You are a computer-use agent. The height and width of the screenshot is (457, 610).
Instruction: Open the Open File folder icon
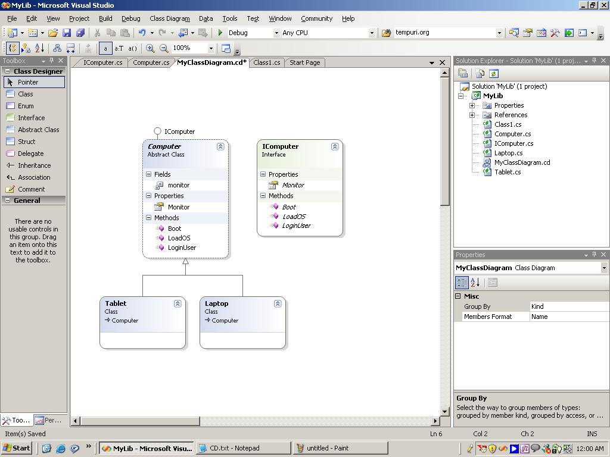point(53,33)
